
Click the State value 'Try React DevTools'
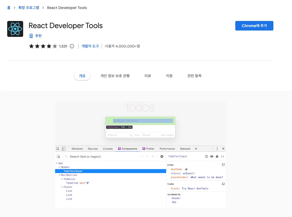point(195,188)
